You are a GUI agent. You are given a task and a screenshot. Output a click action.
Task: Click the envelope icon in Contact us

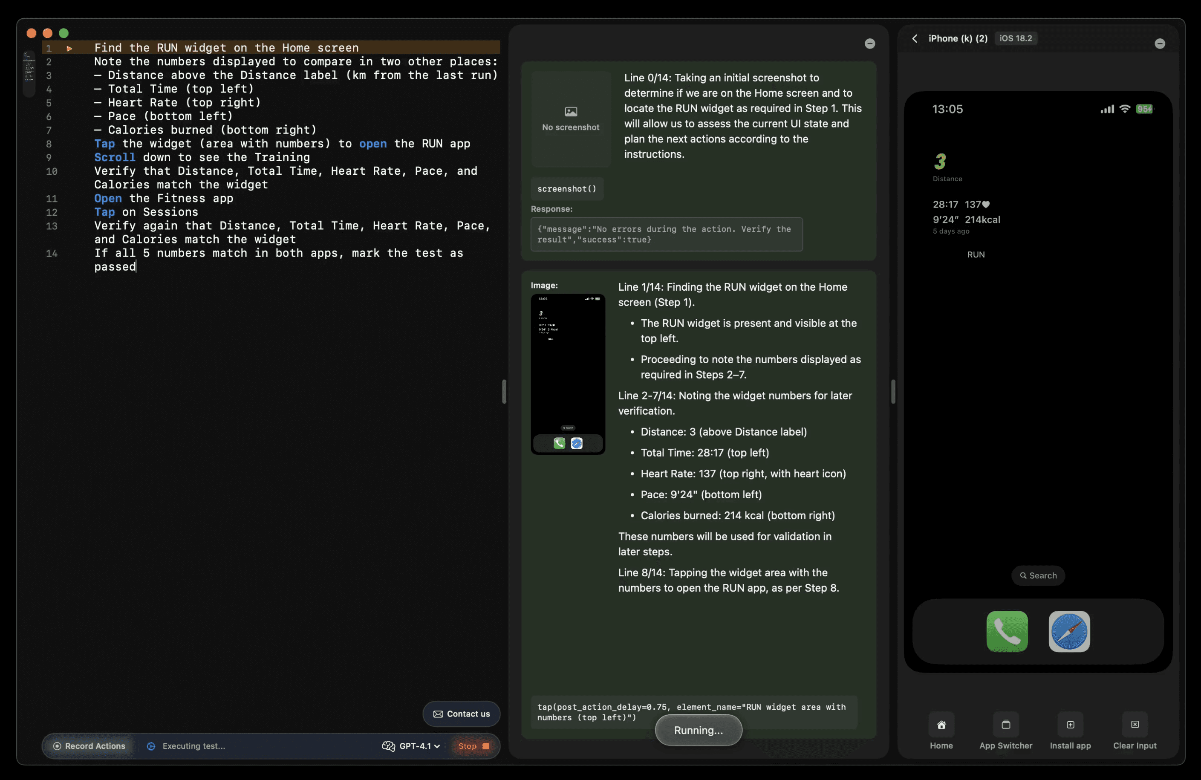438,714
